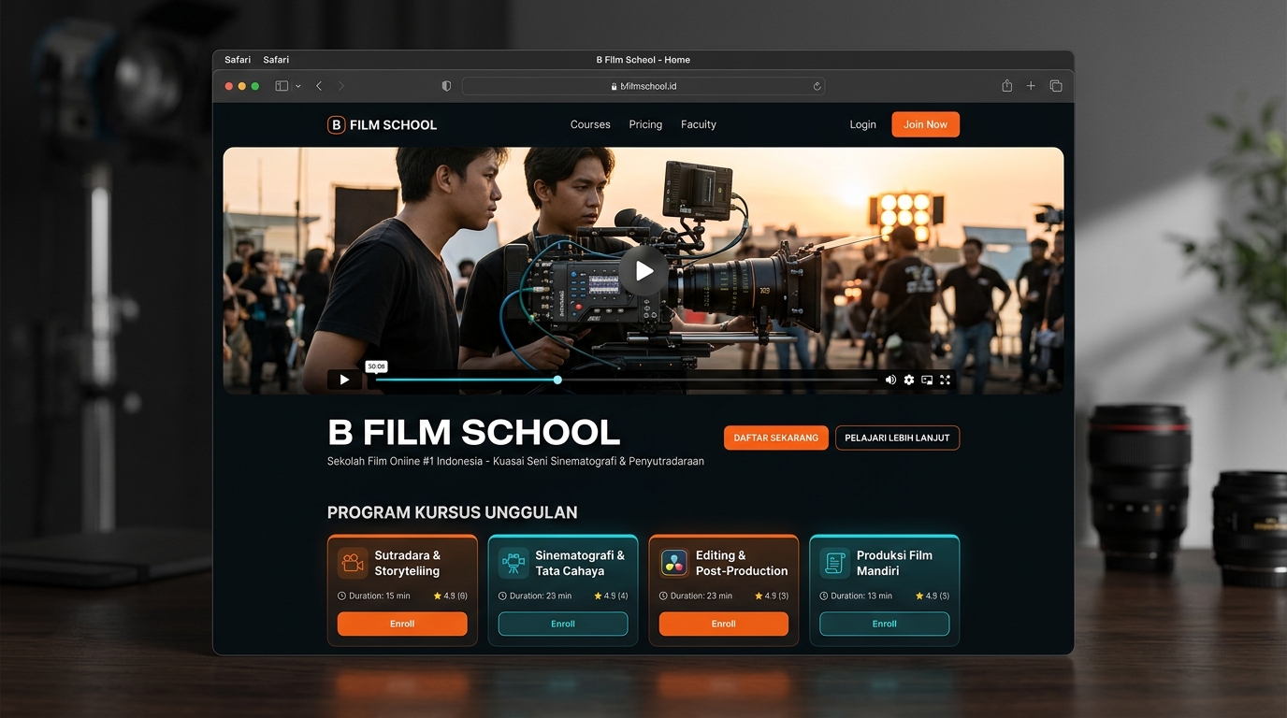Start the video with the large center play button
Screen dimensions: 1287x718
coord(643,271)
